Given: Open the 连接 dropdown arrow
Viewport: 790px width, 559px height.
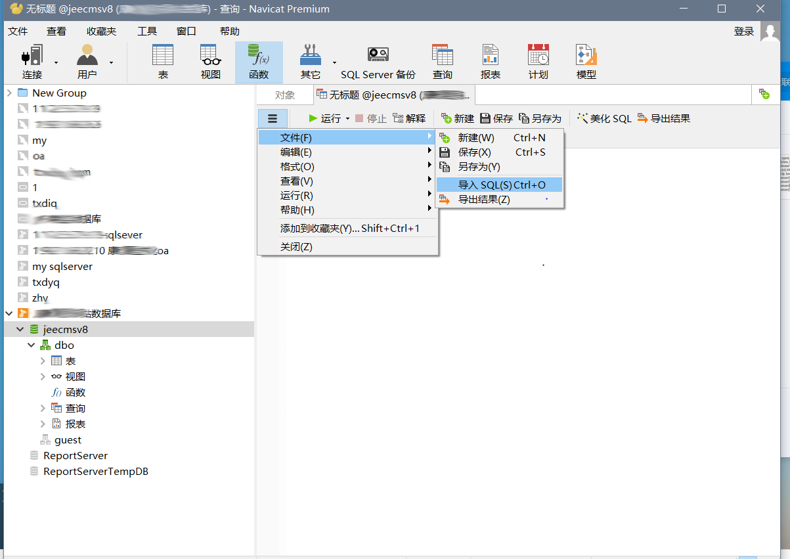Looking at the screenshot, I should click(56, 62).
